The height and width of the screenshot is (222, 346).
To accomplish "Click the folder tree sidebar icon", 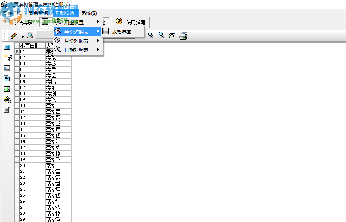I will click(x=8, y=58).
